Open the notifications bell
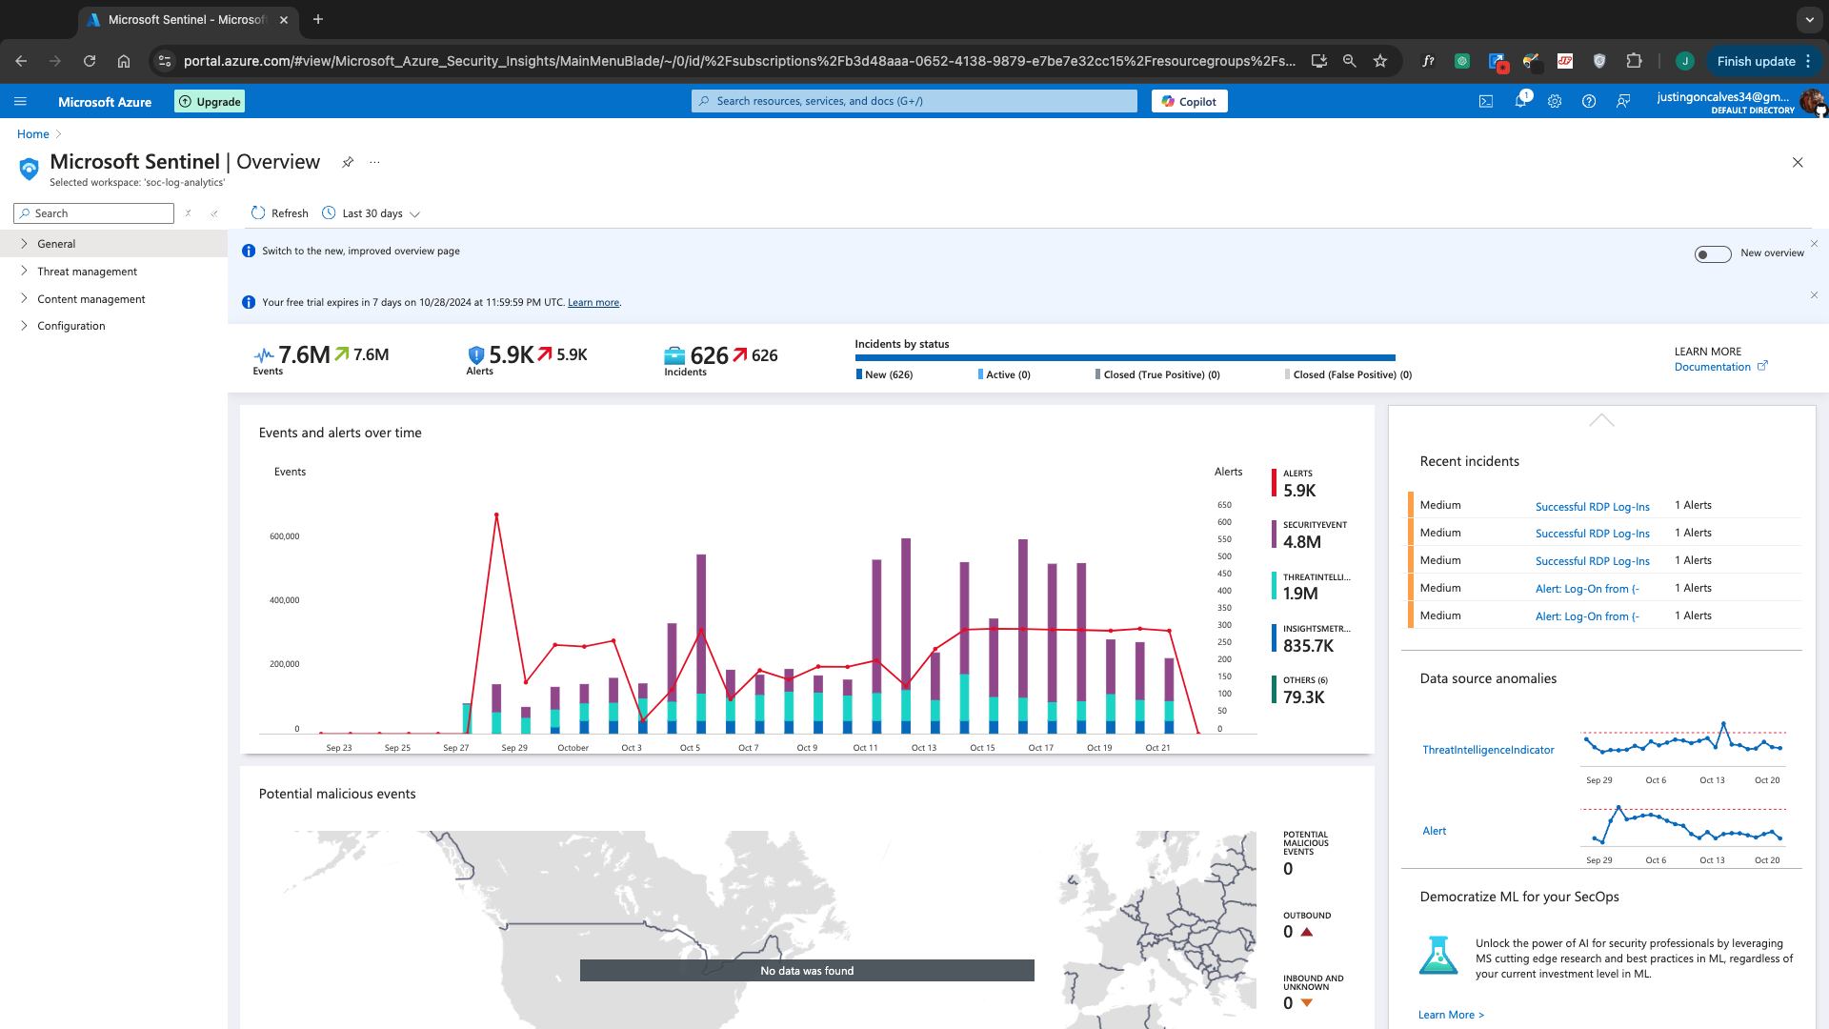This screenshot has width=1829, height=1029. coord(1521,101)
